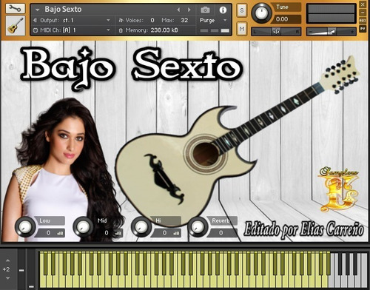Click the Mid dB value field
370x290 pixels.
click(x=109, y=233)
